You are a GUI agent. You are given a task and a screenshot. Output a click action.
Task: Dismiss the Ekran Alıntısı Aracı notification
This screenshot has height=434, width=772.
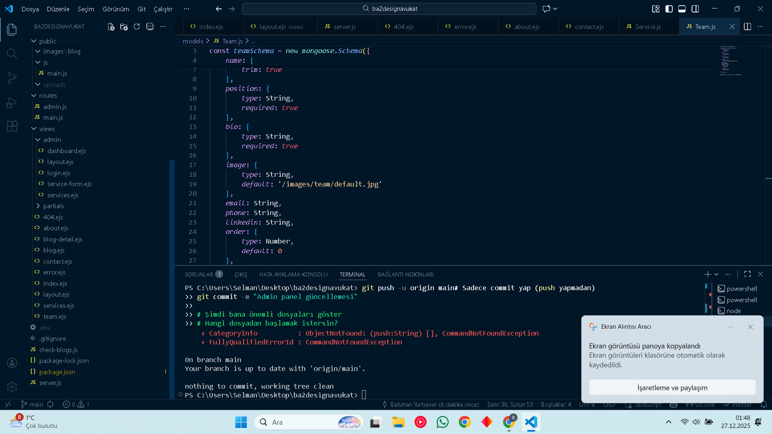pyautogui.click(x=750, y=327)
